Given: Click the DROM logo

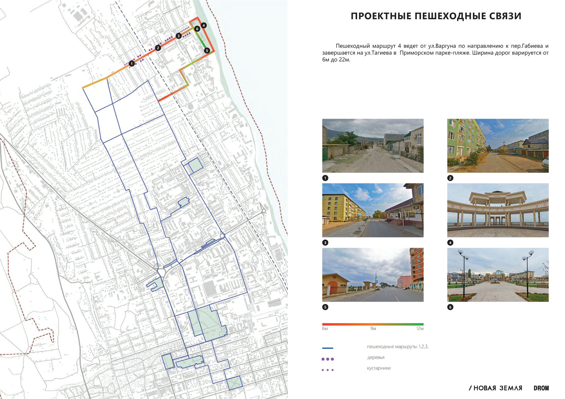Looking at the screenshot, I should pyautogui.click(x=541, y=388).
